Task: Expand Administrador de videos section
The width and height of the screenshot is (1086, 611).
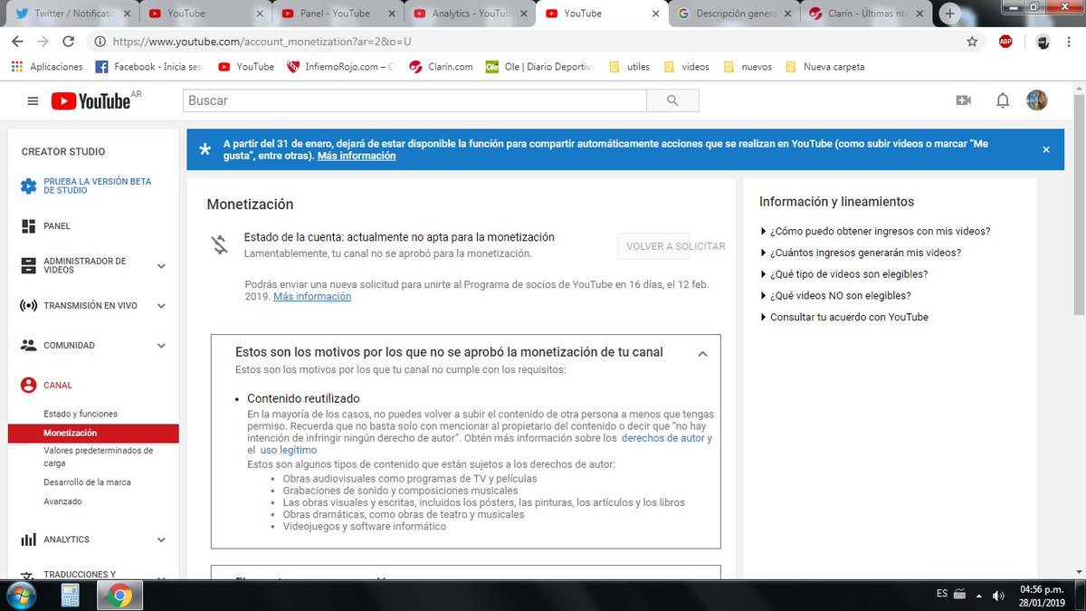Action: 161,266
